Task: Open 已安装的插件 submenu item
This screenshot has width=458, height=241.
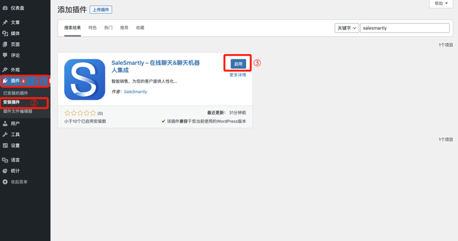Action: click(x=15, y=93)
